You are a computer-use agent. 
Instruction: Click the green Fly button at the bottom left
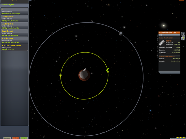[24, 138]
